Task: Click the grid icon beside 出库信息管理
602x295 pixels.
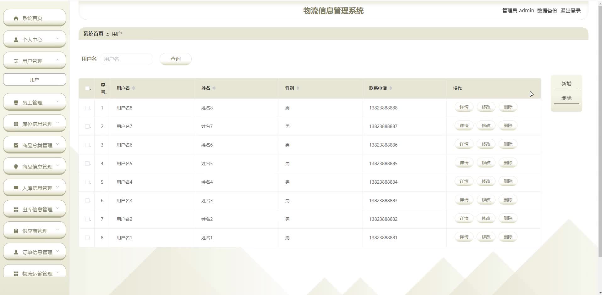Action: coord(16,209)
